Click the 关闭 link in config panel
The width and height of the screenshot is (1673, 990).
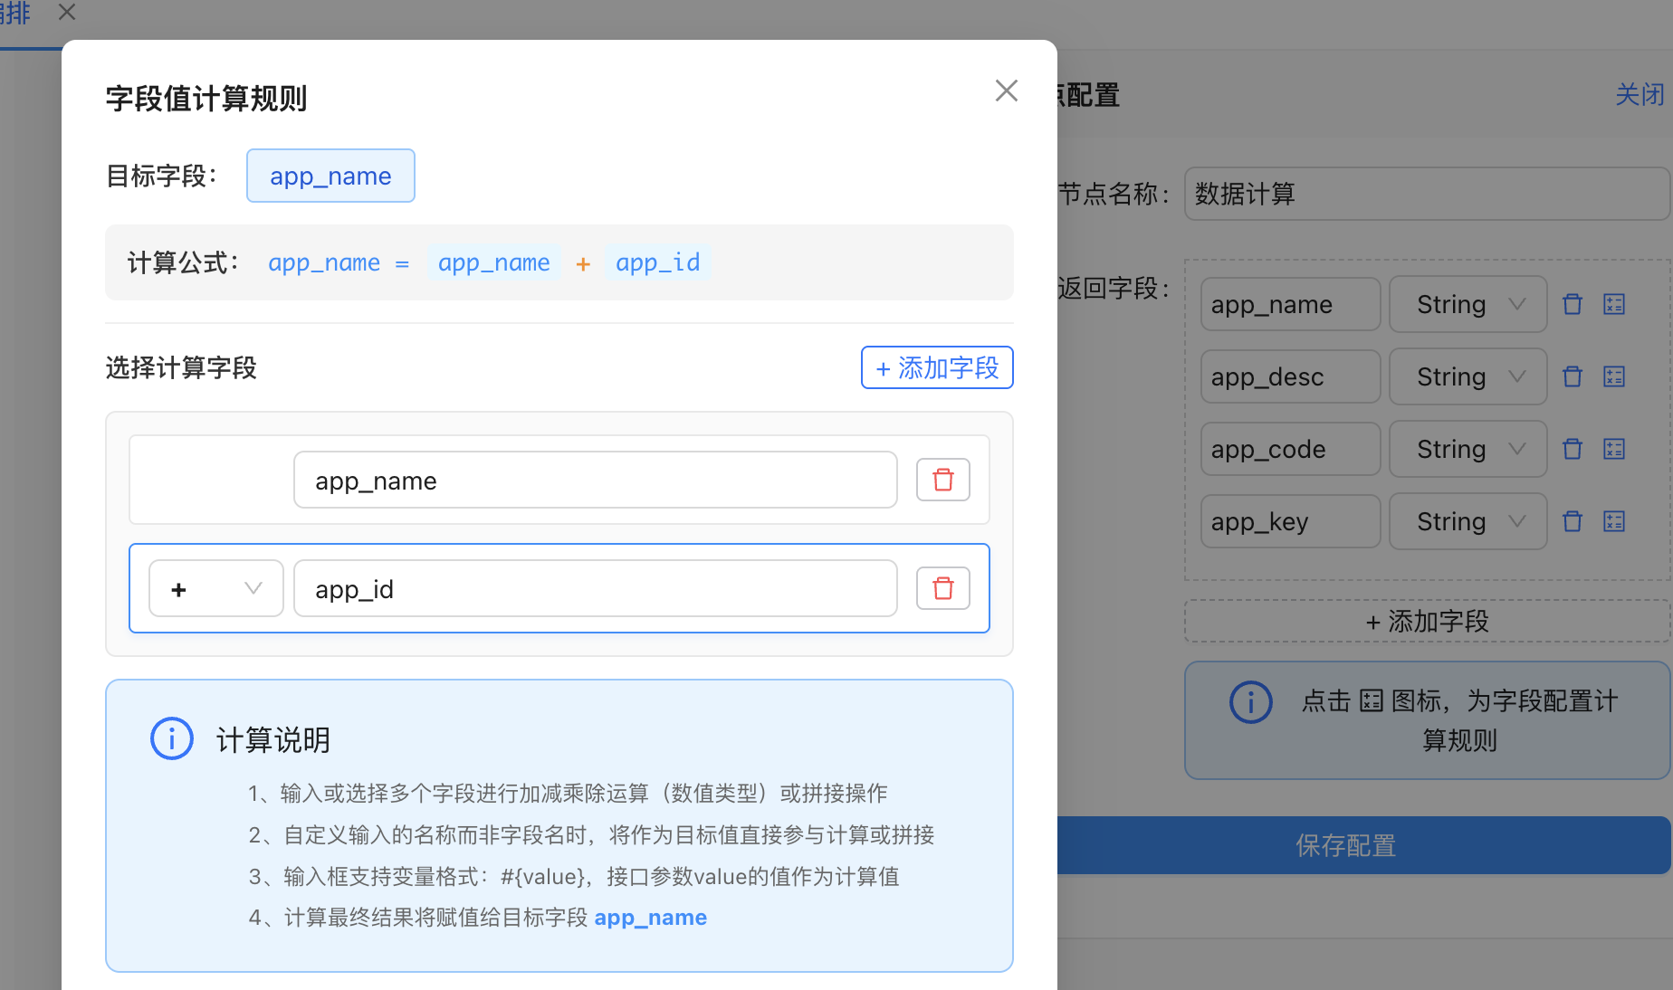tap(1639, 94)
